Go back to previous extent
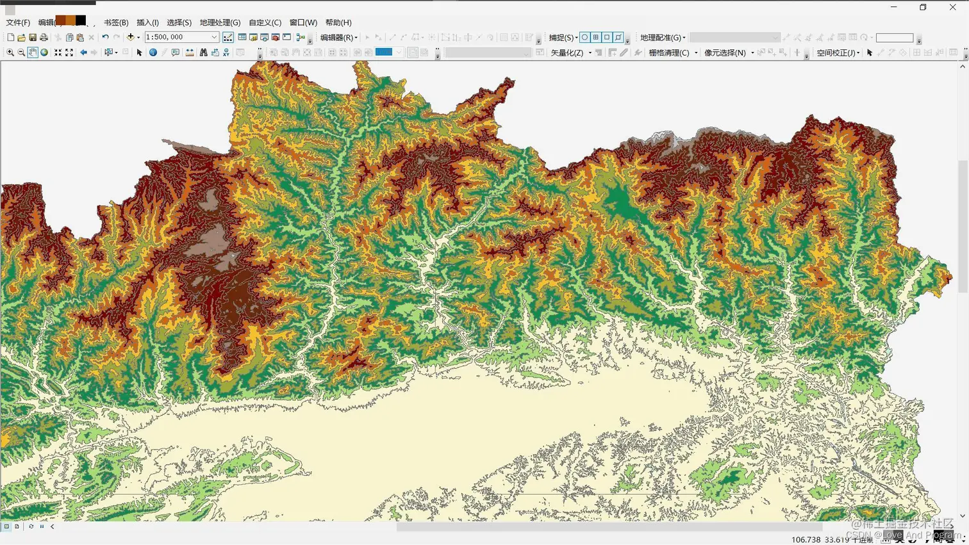Viewport: 969px width, 545px height. click(83, 53)
